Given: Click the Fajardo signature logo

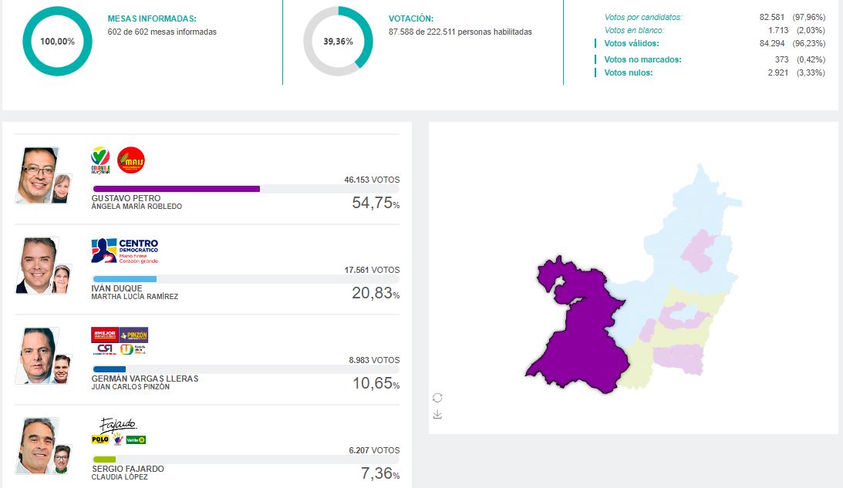Looking at the screenshot, I should point(118,425).
